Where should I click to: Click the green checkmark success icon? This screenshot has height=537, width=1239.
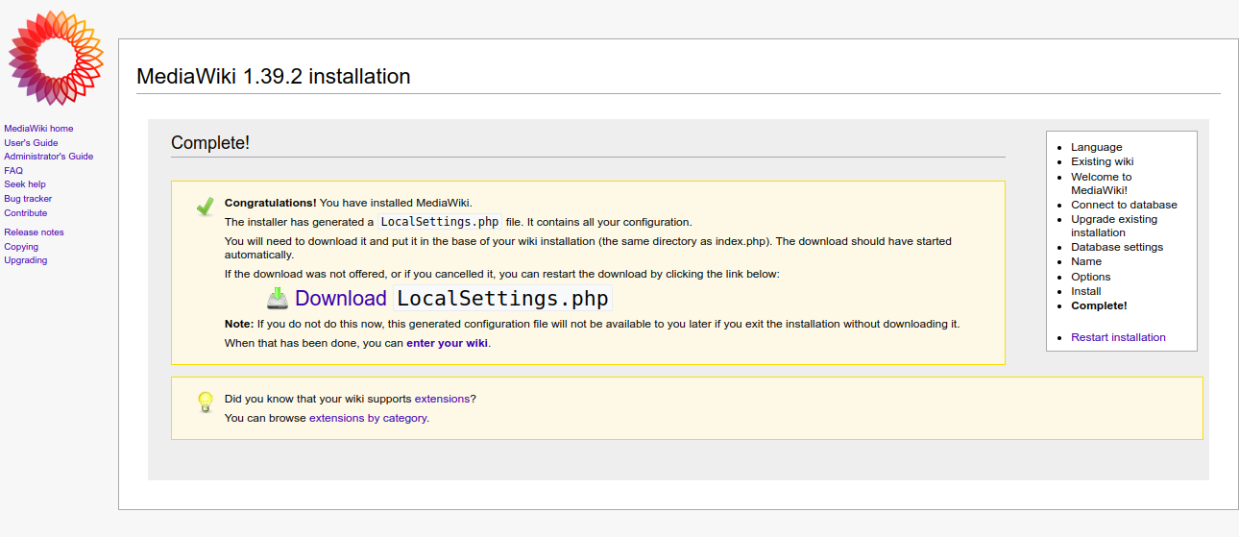tap(205, 207)
